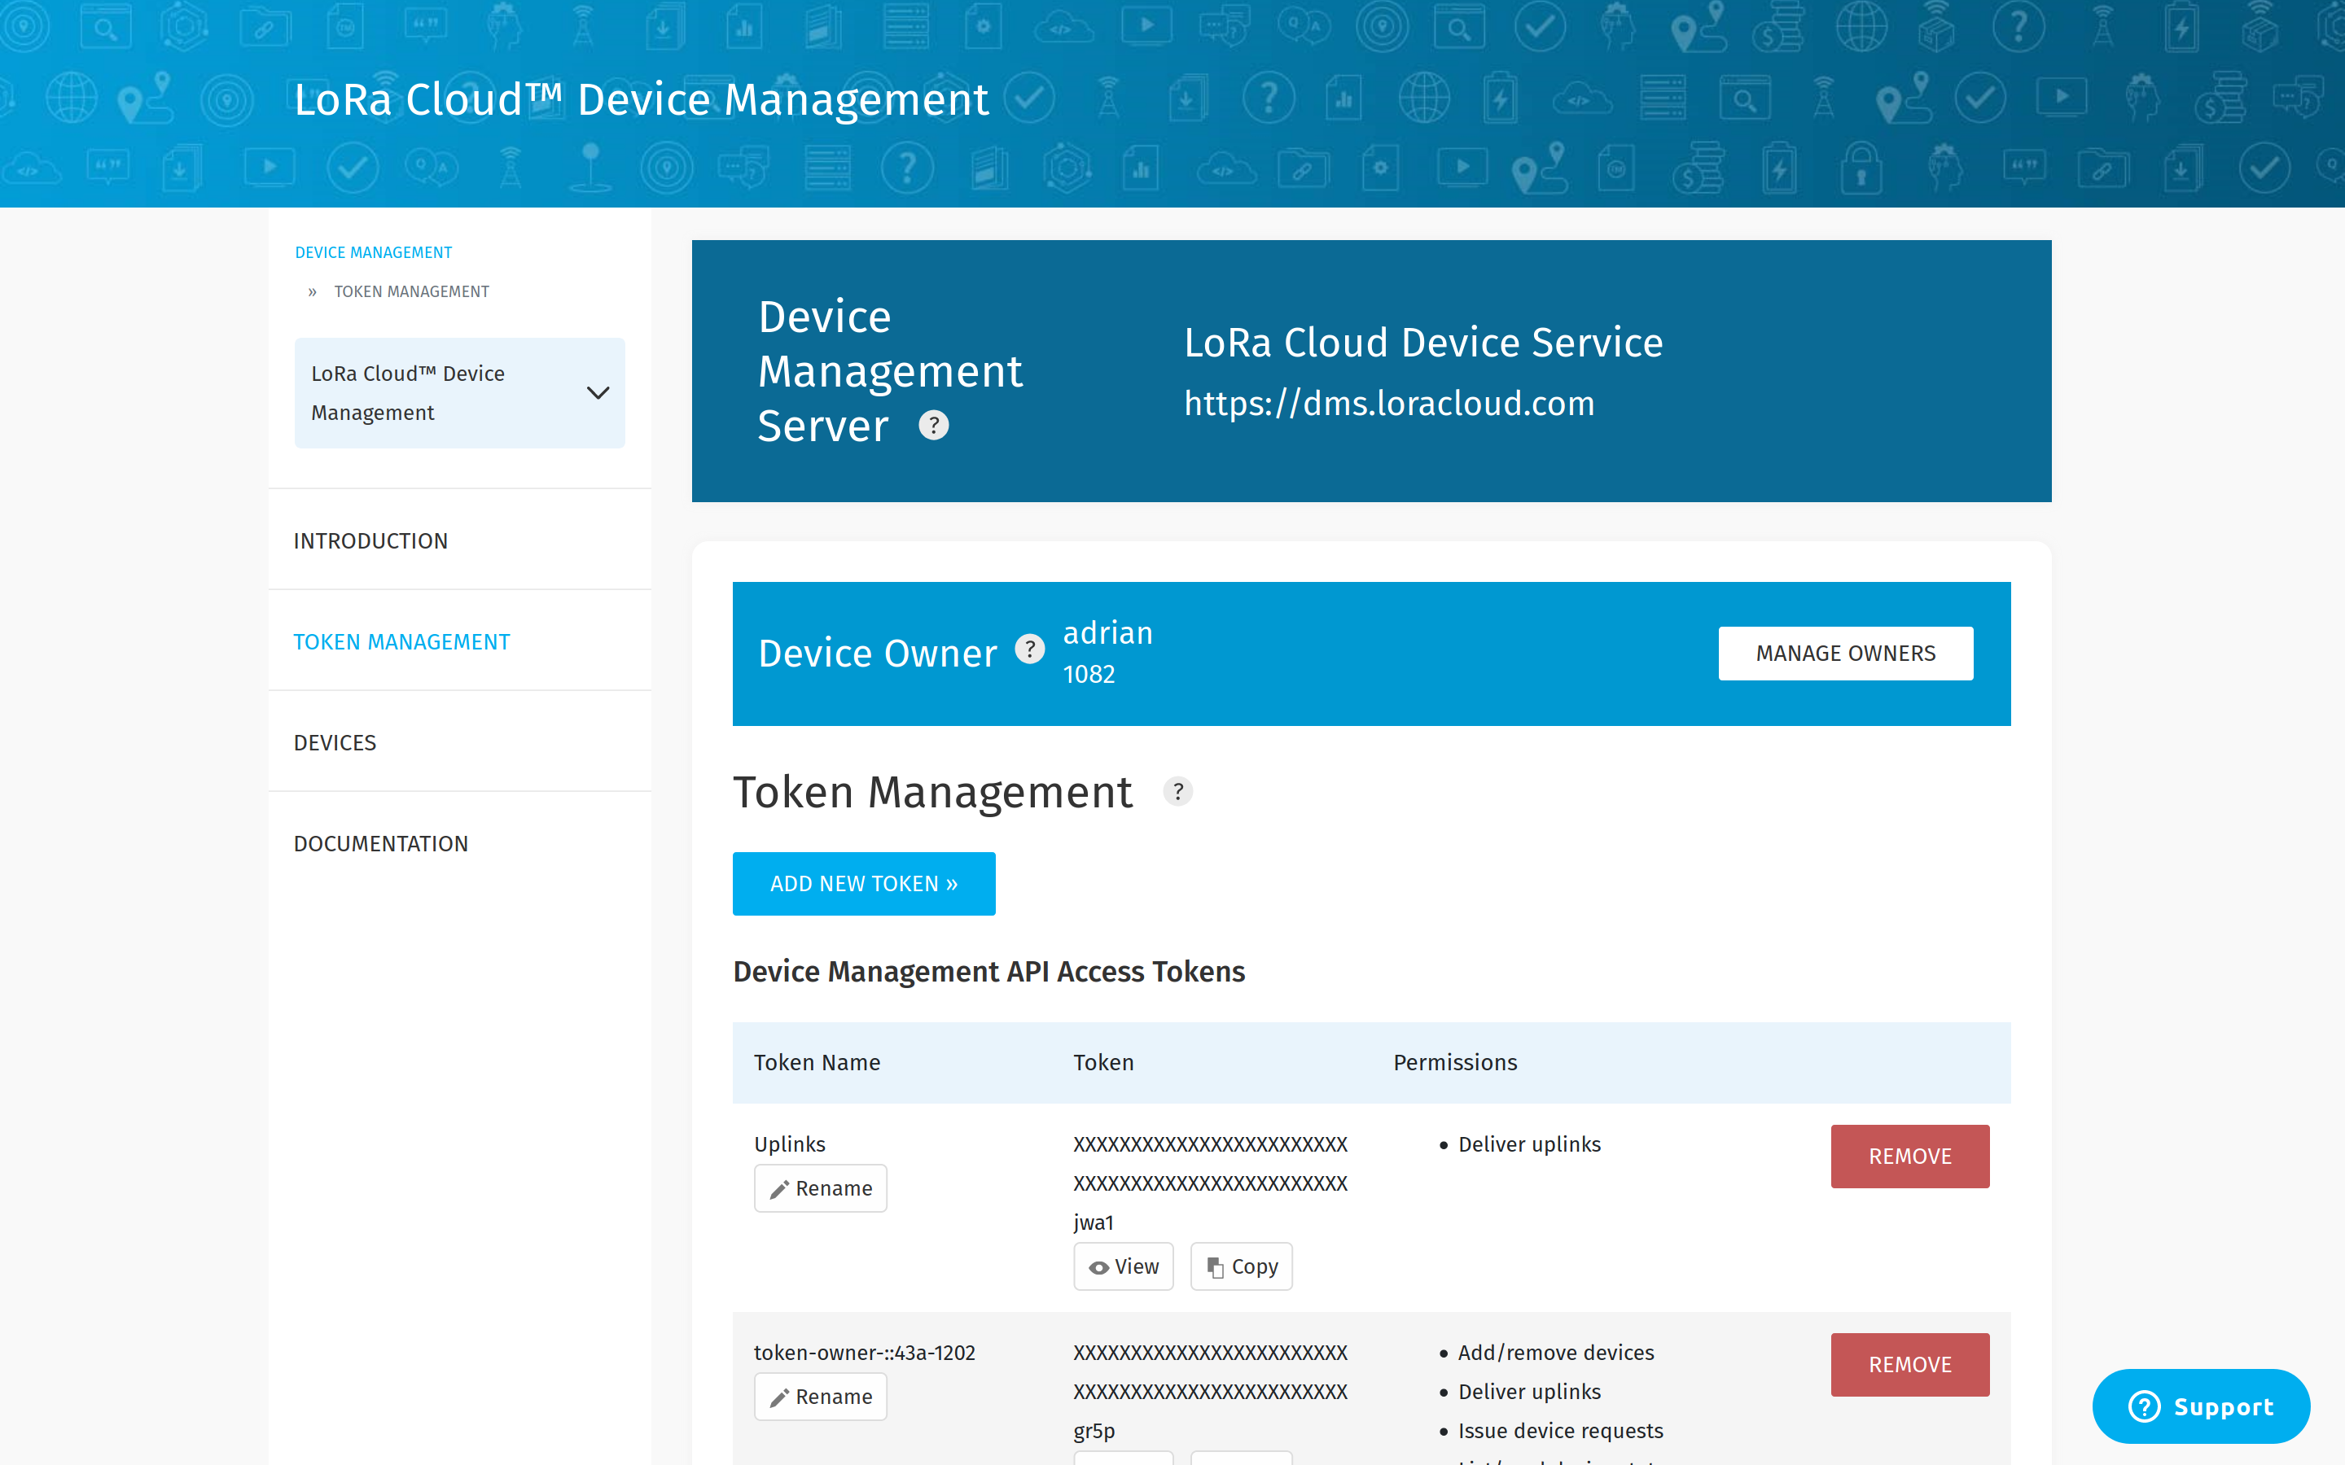Select Token Management in sidebar menu
This screenshot has width=2345, height=1465.
coord(401,641)
